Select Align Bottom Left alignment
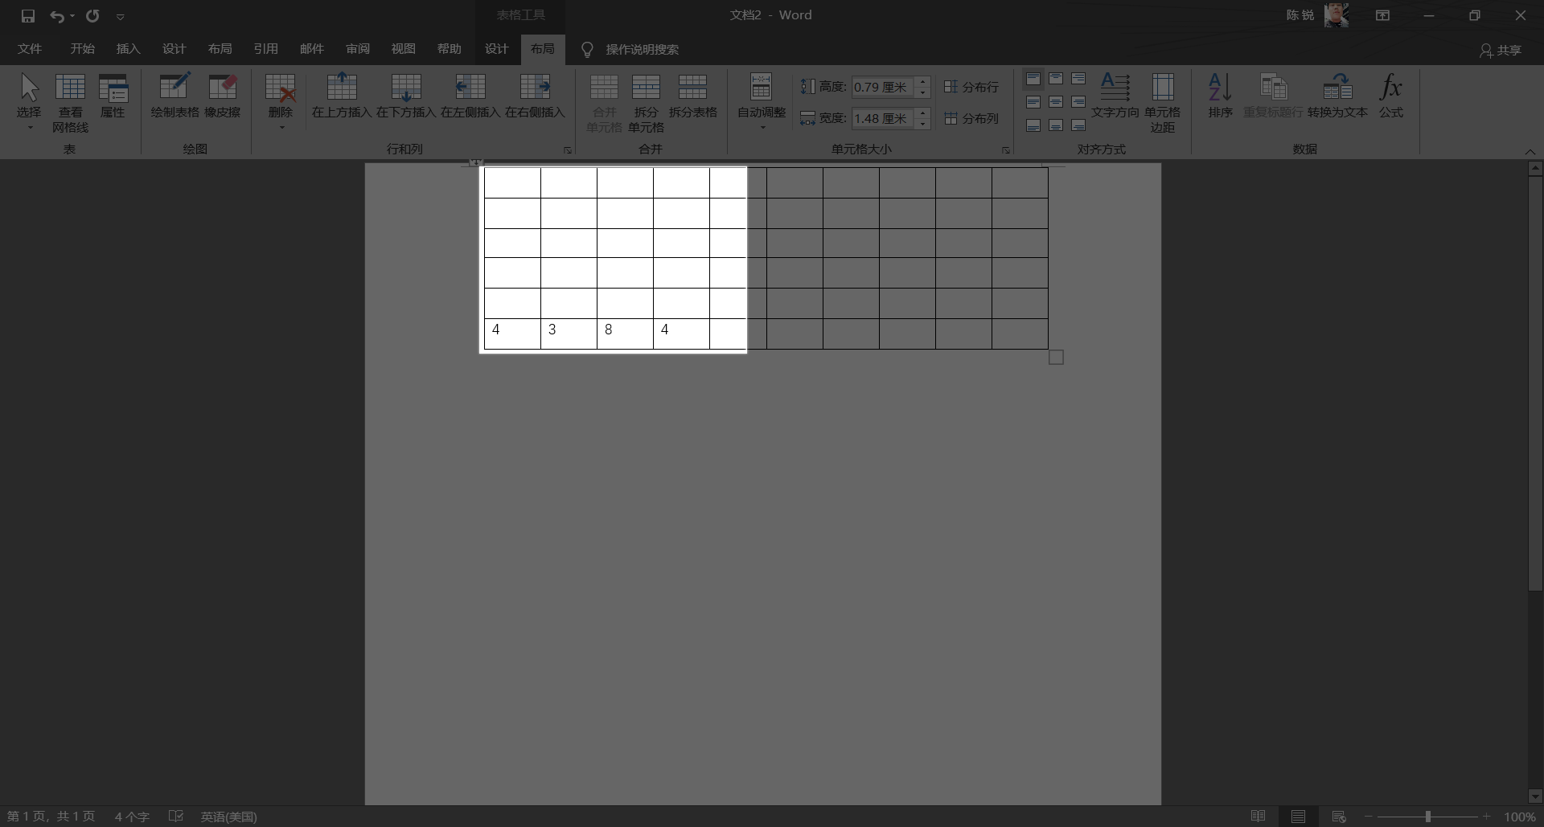This screenshot has width=1544, height=827. pos(1033,125)
